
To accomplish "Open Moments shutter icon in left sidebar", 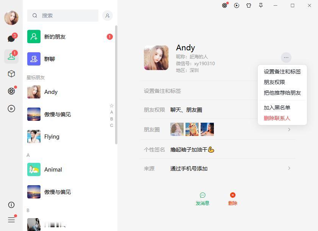I will (11, 91).
